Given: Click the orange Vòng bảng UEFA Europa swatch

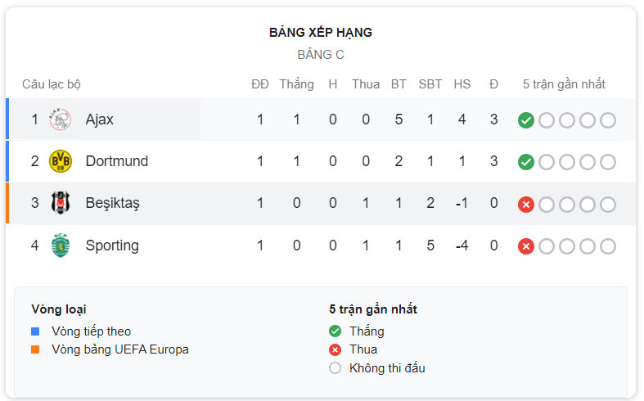Looking at the screenshot, I should (35, 349).
